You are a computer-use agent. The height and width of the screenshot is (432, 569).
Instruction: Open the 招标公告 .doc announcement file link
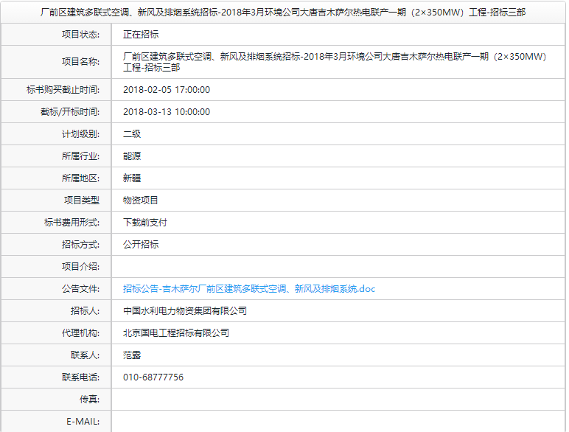point(249,289)
